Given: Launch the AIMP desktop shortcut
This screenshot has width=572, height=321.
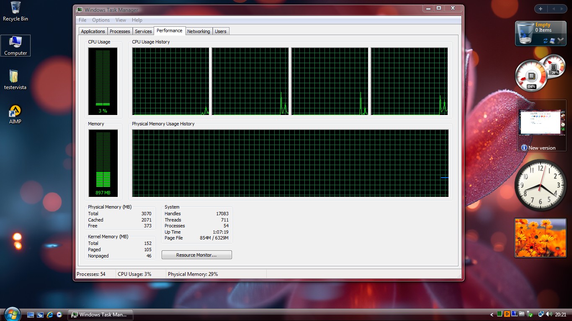Looking at the screenshot, I should click(15, 114).
